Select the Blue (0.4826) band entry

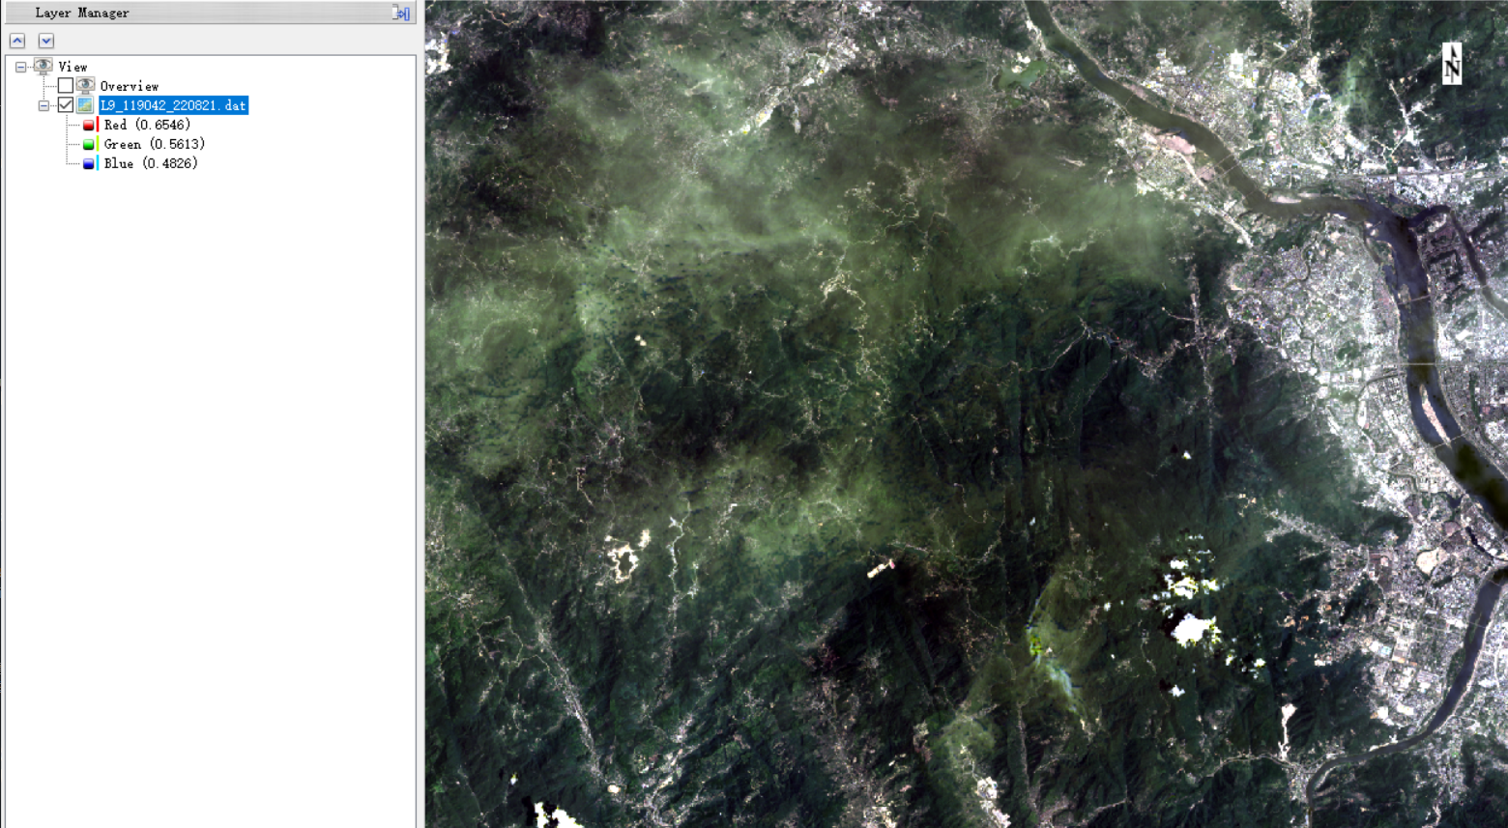tap(151, 163)
